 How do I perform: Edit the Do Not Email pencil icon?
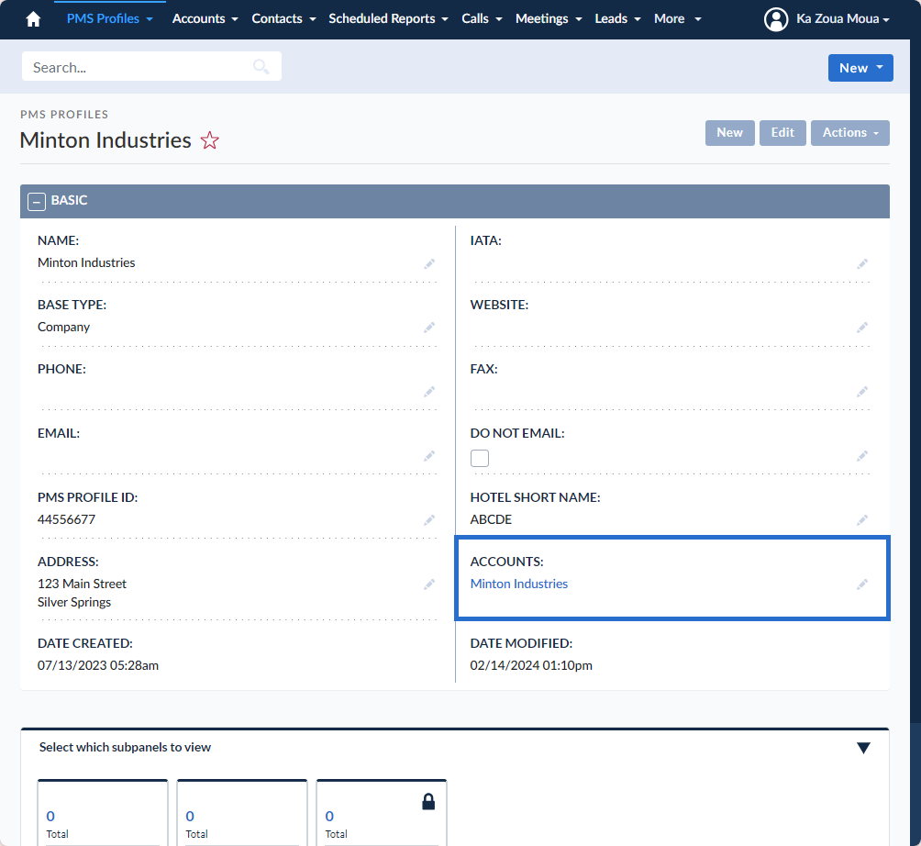(x=861, y=455)
